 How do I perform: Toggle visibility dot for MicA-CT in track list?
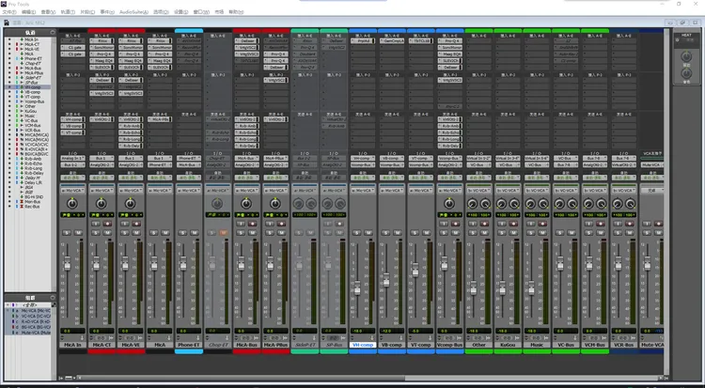[x=8, y=44]
